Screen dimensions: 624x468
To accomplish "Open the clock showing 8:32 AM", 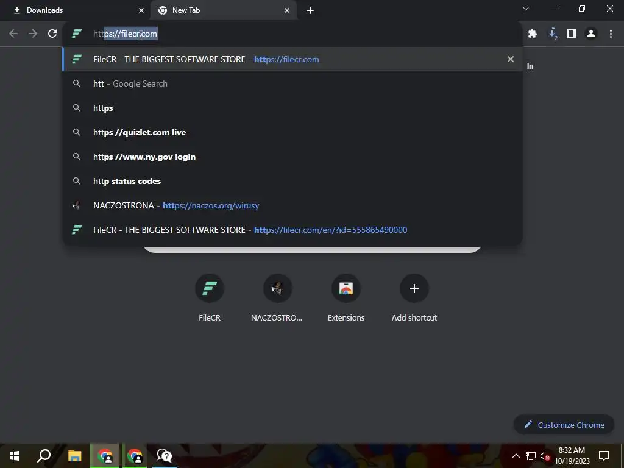I will pos(572,456).
